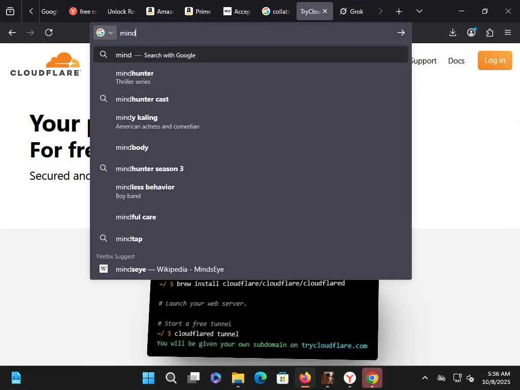Click the Cloudflare logo
The image size is (520, 390).
(x=45, y=64)
